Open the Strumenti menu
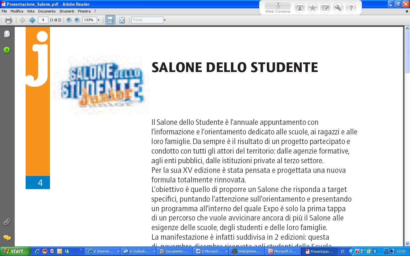Image resolution: width=410 pixels, height=256 pixels. [67, 11]
